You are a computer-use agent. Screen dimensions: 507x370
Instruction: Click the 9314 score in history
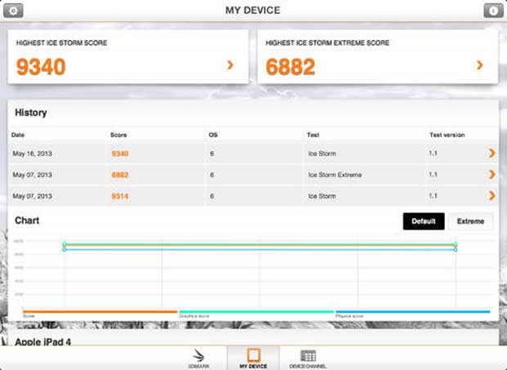coord(120,196)
